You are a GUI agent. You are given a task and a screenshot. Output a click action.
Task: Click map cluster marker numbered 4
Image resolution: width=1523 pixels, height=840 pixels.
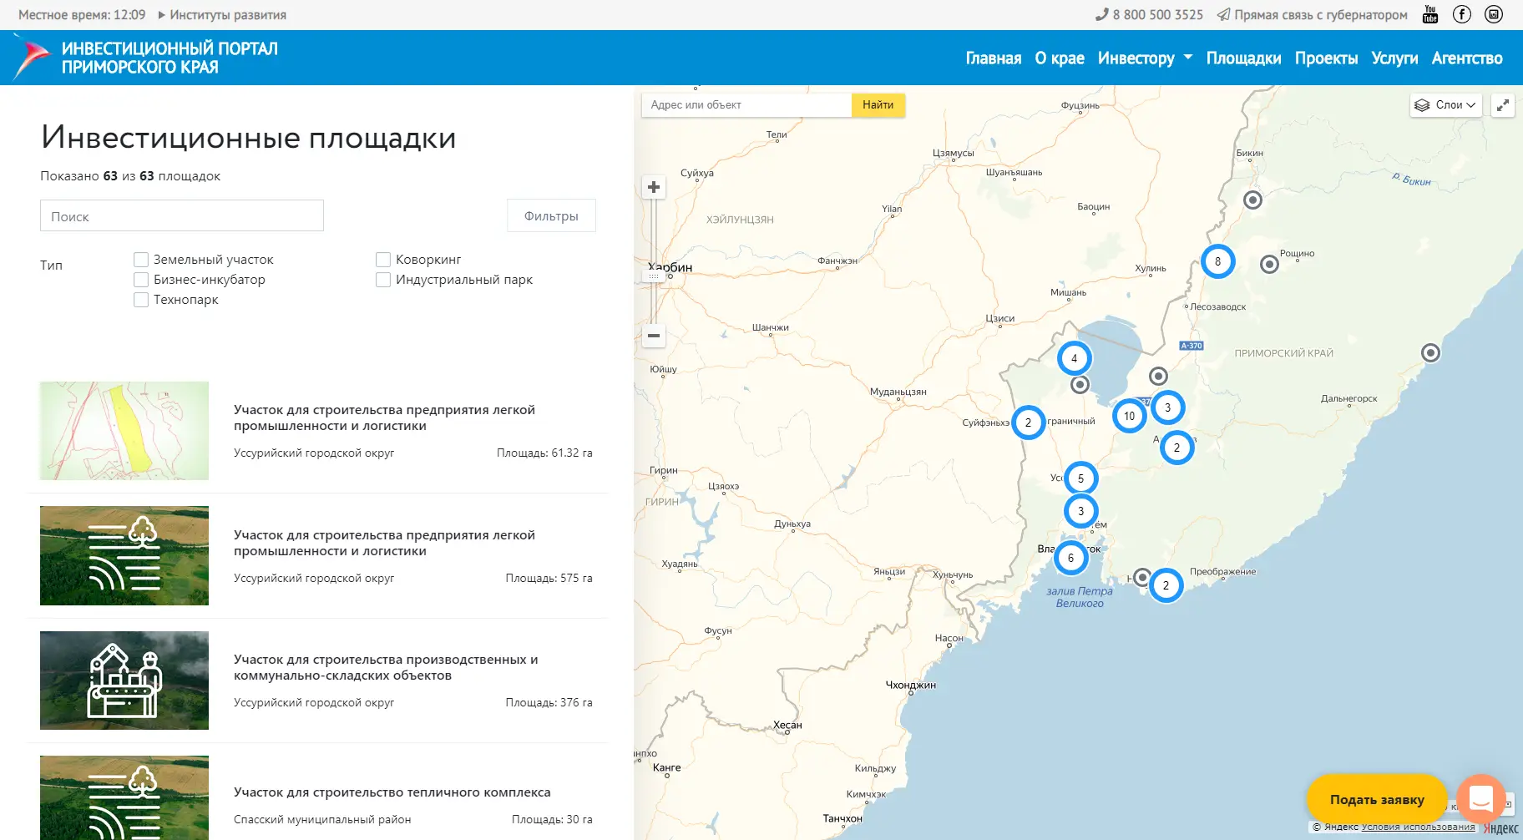(1074, 358)
